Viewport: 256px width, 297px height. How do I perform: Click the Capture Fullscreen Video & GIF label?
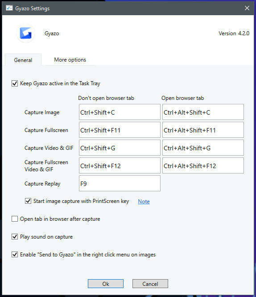pos(46,166)
